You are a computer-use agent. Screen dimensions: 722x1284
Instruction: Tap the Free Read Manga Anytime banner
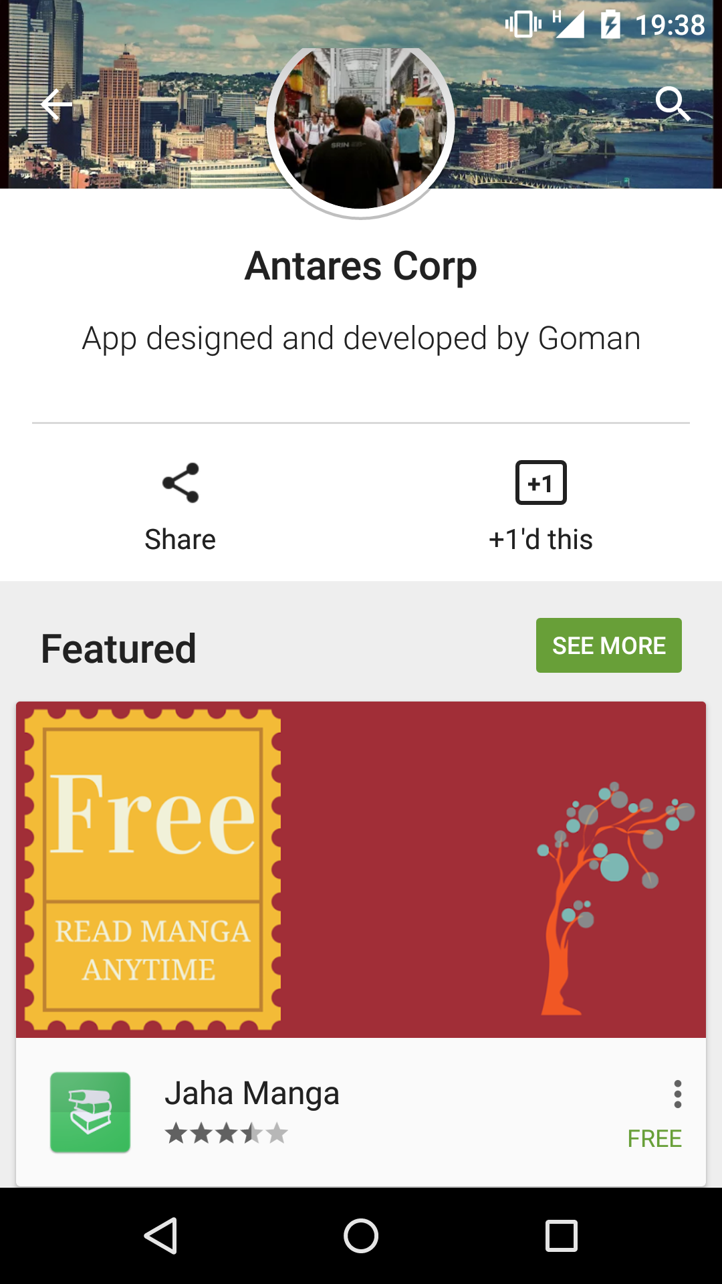coord(361,869)
